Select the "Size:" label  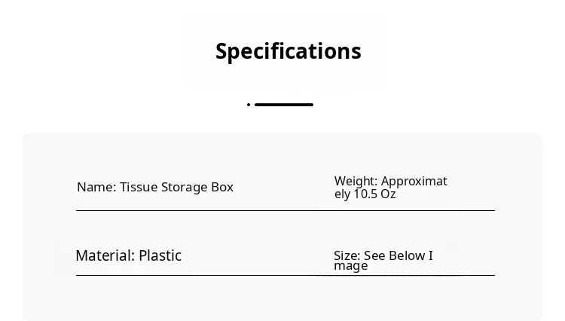347,255
